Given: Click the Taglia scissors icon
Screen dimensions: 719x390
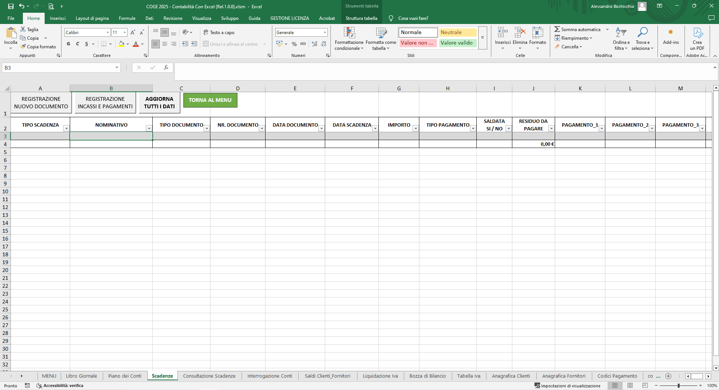Looking at the screenshot, I should pos(23,29).
